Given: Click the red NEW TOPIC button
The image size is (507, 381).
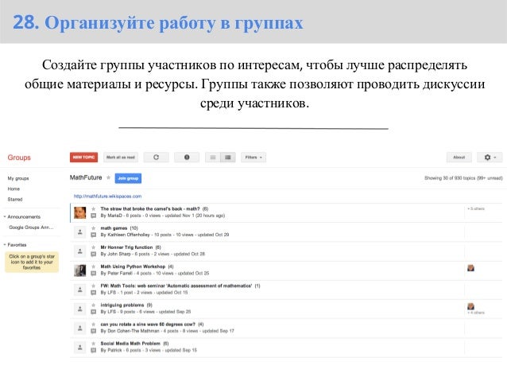Looking at the screenshot, I should (83, 157).
